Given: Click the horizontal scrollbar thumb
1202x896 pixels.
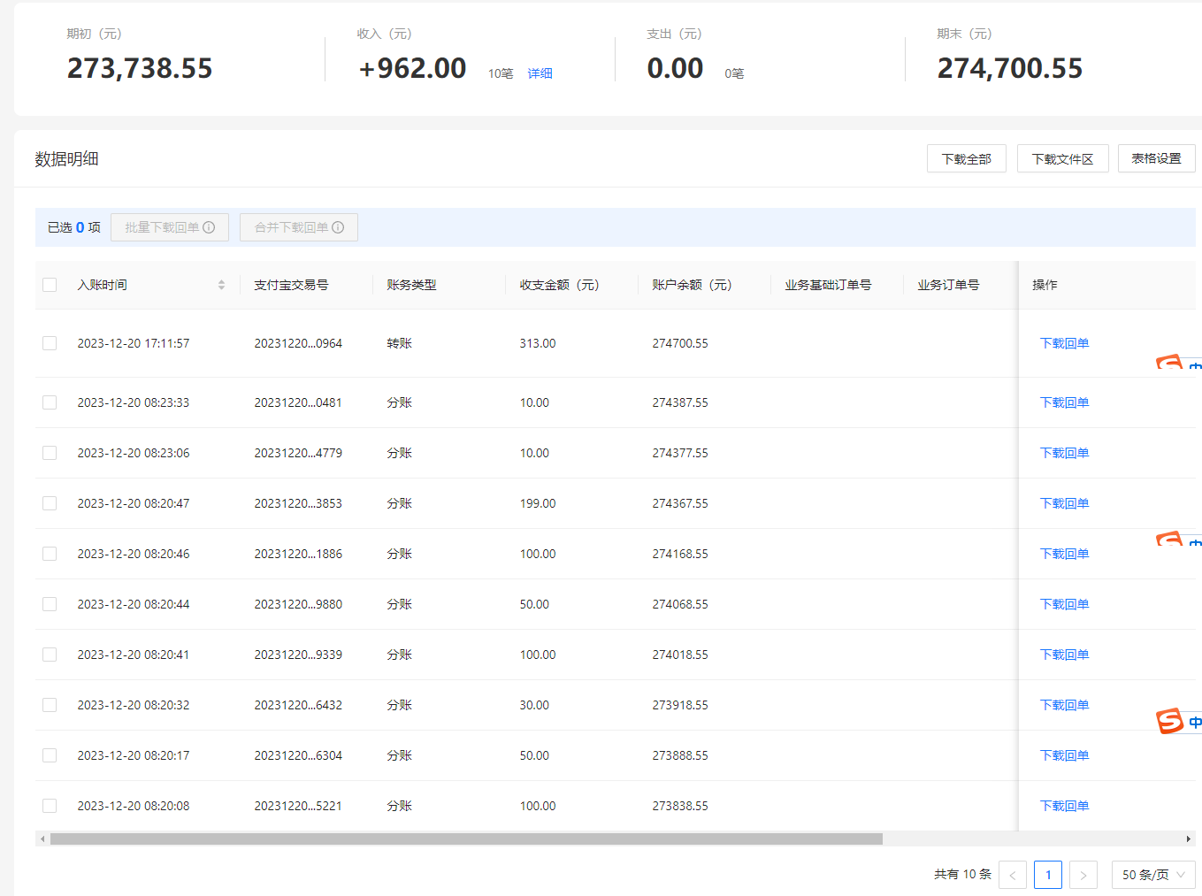Looking at the screenshot, I should (x=466, y=839).
